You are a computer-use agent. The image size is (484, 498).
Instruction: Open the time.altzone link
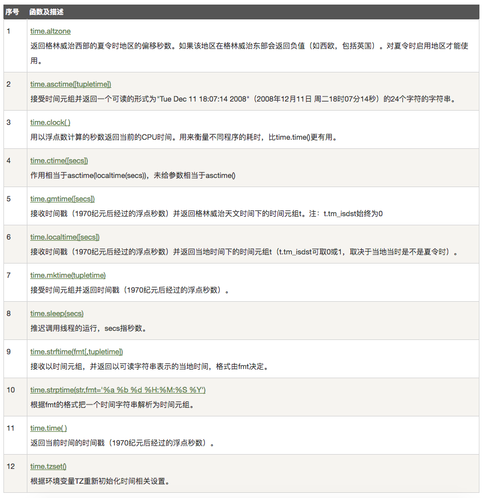point(50,31)
